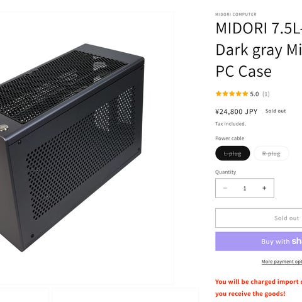Open the More payment options link
Screen dimensions: 302x302
pyautogui.click(x=282, y=262)
